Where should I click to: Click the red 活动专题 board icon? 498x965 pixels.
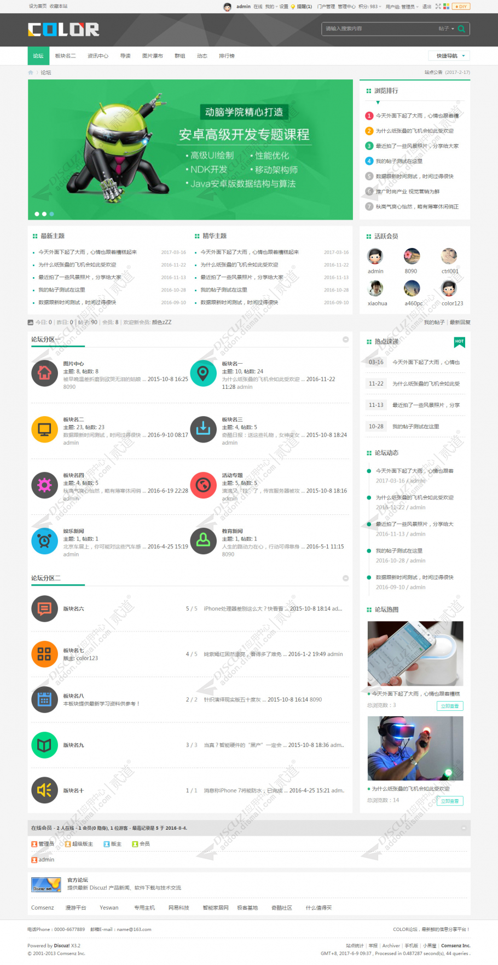[x=203, y=485]
